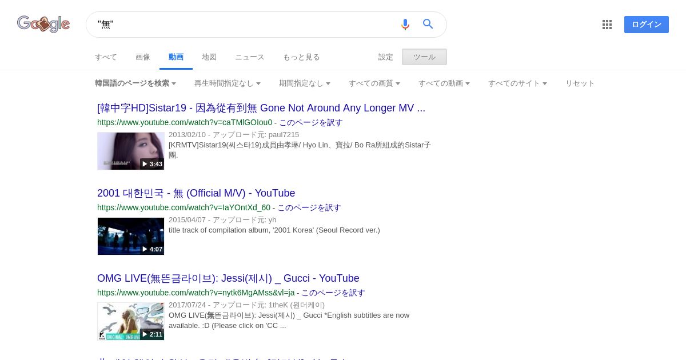Start voice search with microphone icon

(x=405, y=25)
